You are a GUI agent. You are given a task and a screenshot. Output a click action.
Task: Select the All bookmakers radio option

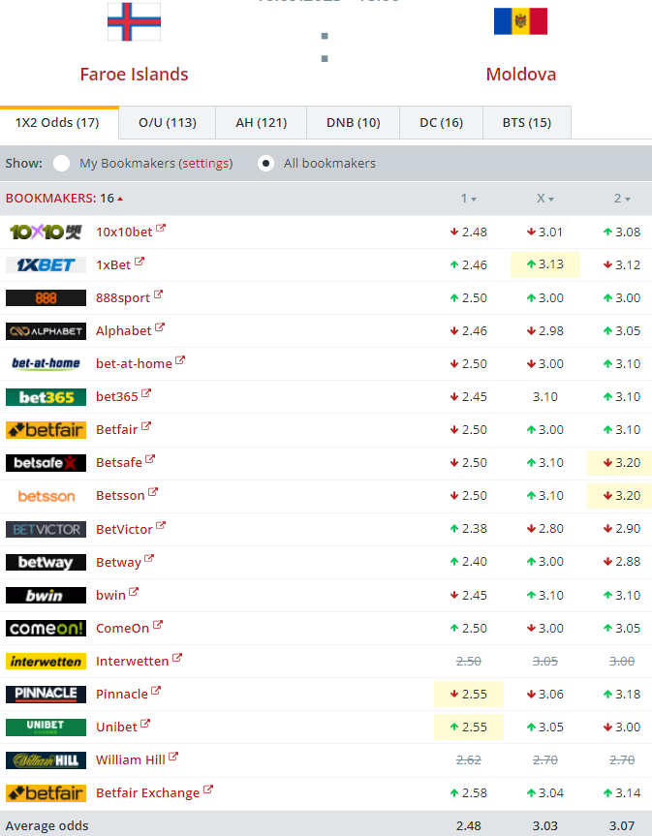(266, 164)
